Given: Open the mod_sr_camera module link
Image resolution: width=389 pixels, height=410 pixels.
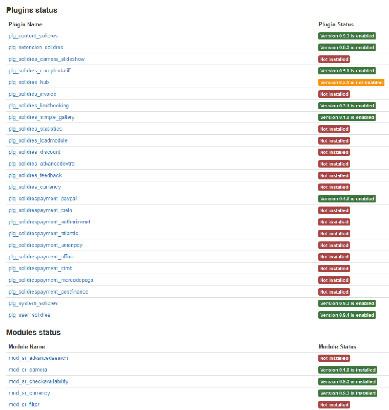Looking at the screenshot, I should (28, 370).
